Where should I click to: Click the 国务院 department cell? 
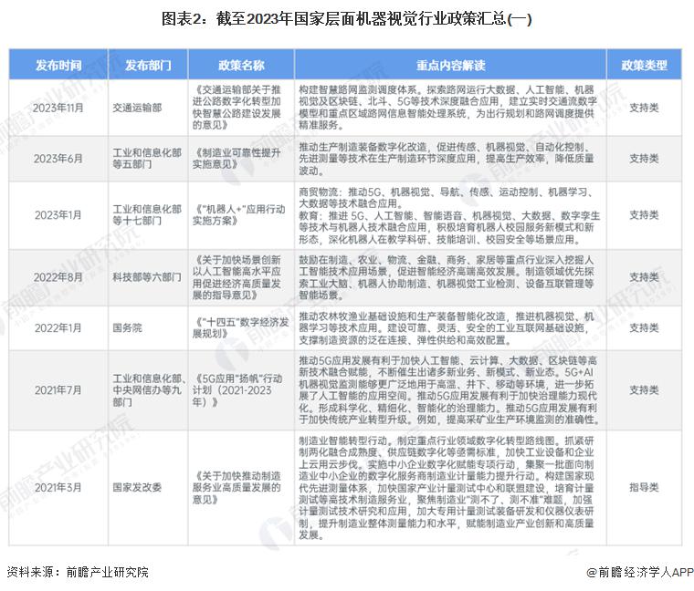click(x=128, y=327)
